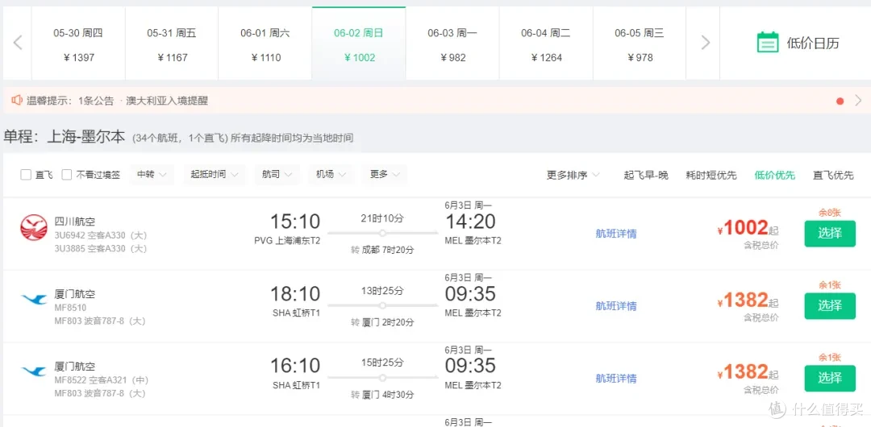Image resolution: width=871 pixels, height=427 pixels.
Task: Enable the 直飞 direct flight checkbox
Action: click(x=26, y=175)
